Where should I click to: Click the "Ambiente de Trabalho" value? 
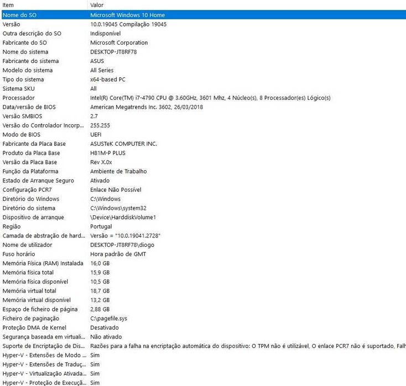118,171
